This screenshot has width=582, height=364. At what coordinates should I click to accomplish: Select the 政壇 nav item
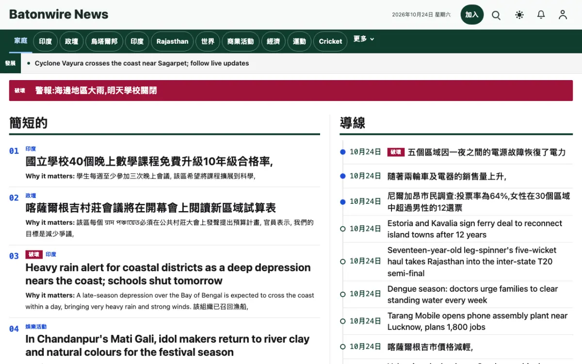coord(72,41)
